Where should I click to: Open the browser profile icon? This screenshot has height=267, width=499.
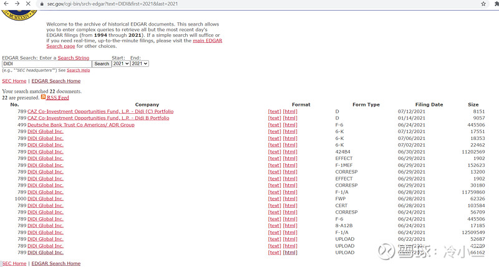coord(495,4)
